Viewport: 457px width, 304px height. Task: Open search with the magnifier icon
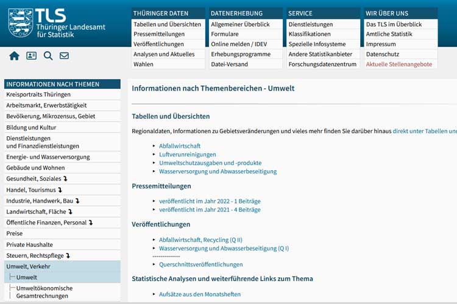click(48, 55)
